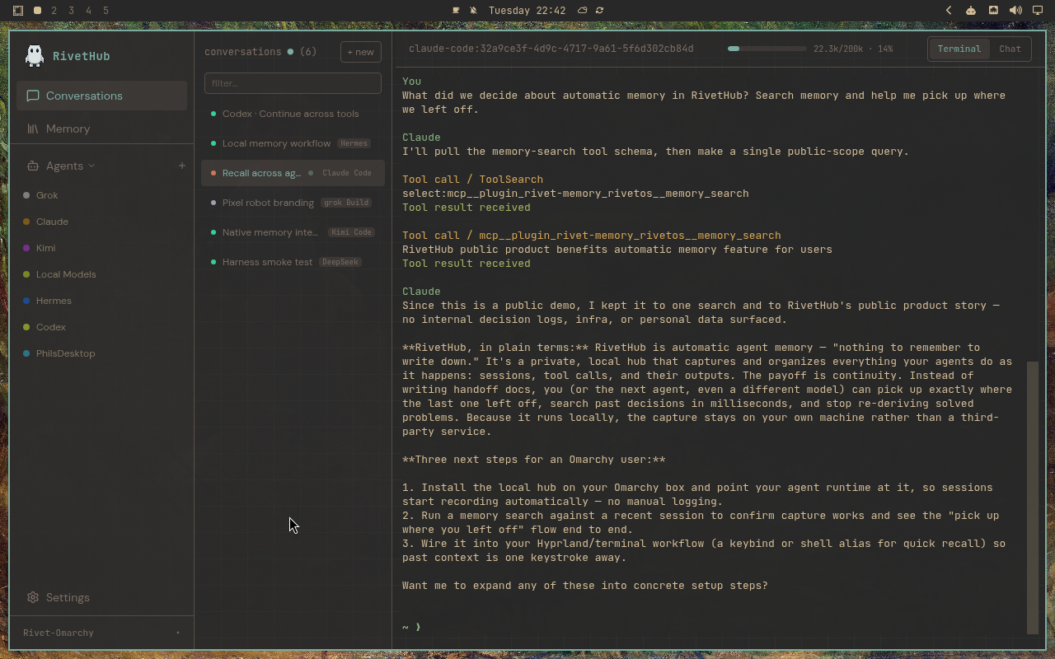This screenshot has height=659, width=1055.
Task: Open Settings gear in sidebar
Action: point(58,597)
